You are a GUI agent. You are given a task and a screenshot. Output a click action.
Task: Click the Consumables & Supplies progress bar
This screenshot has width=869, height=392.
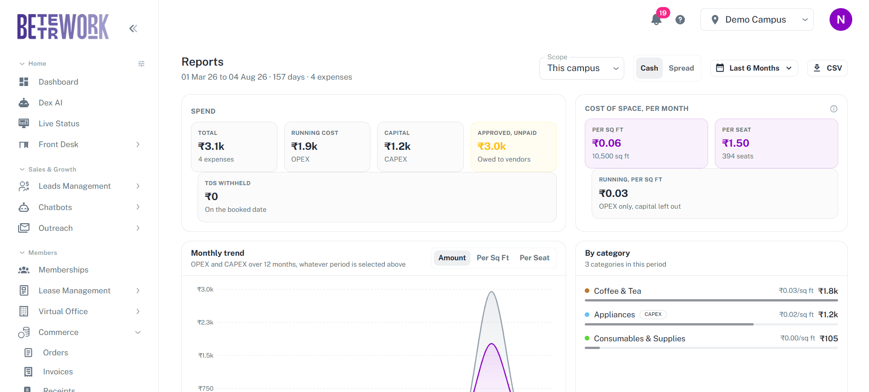tap(711, 348)
